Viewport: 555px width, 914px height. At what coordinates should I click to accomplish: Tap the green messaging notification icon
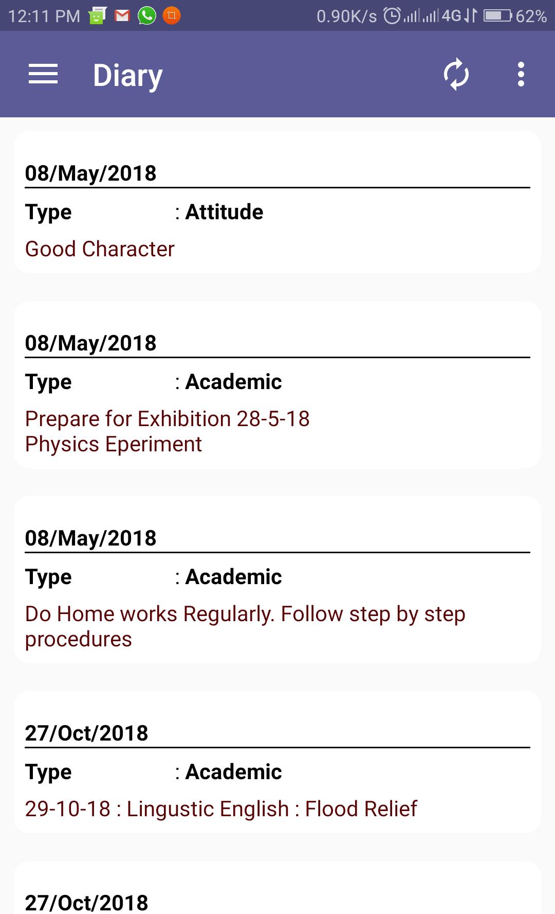click(97, 16)
